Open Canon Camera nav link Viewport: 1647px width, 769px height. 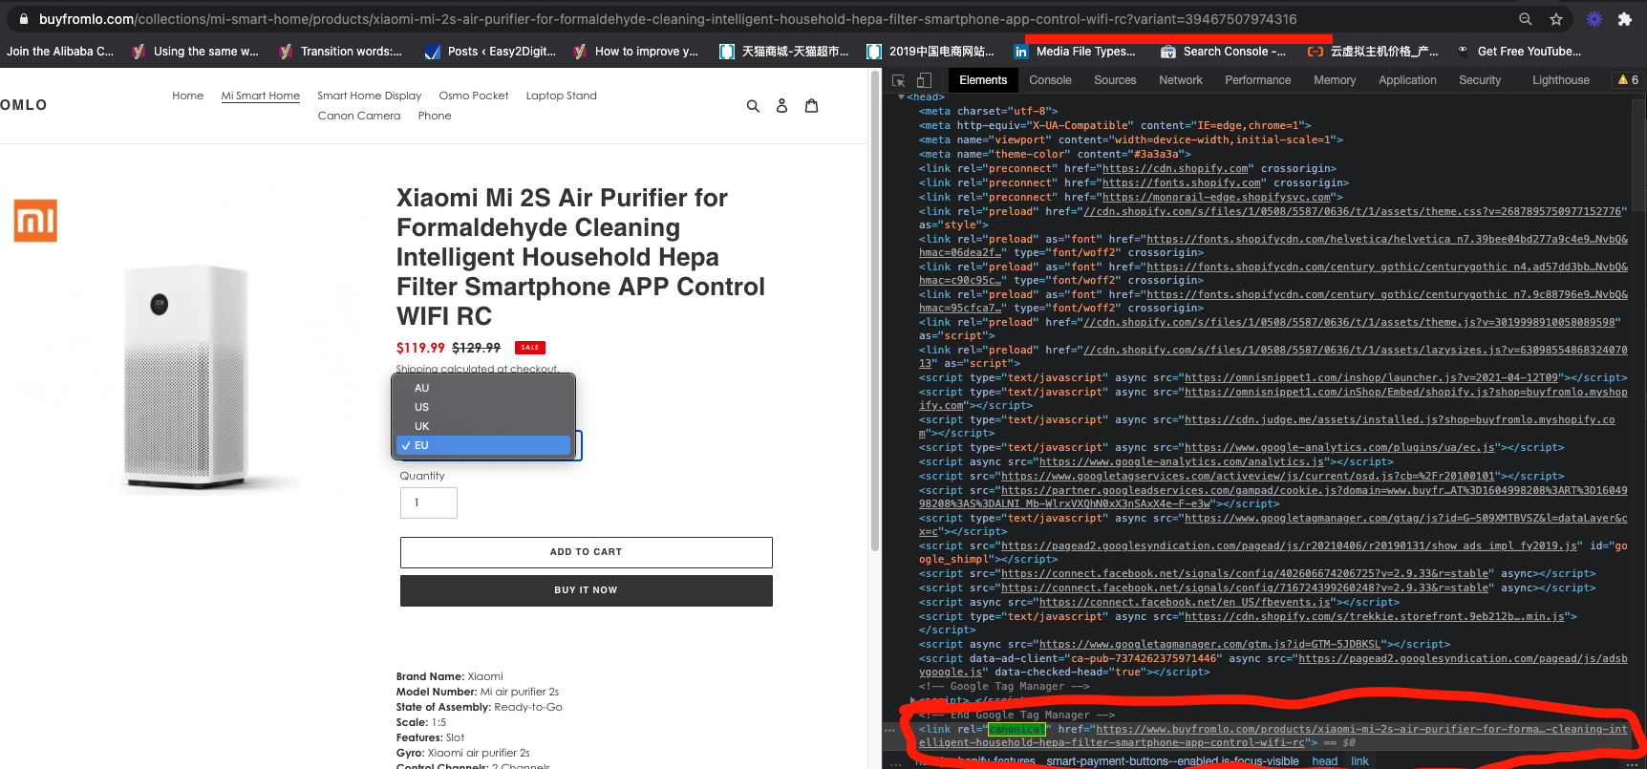coord(359,116)
